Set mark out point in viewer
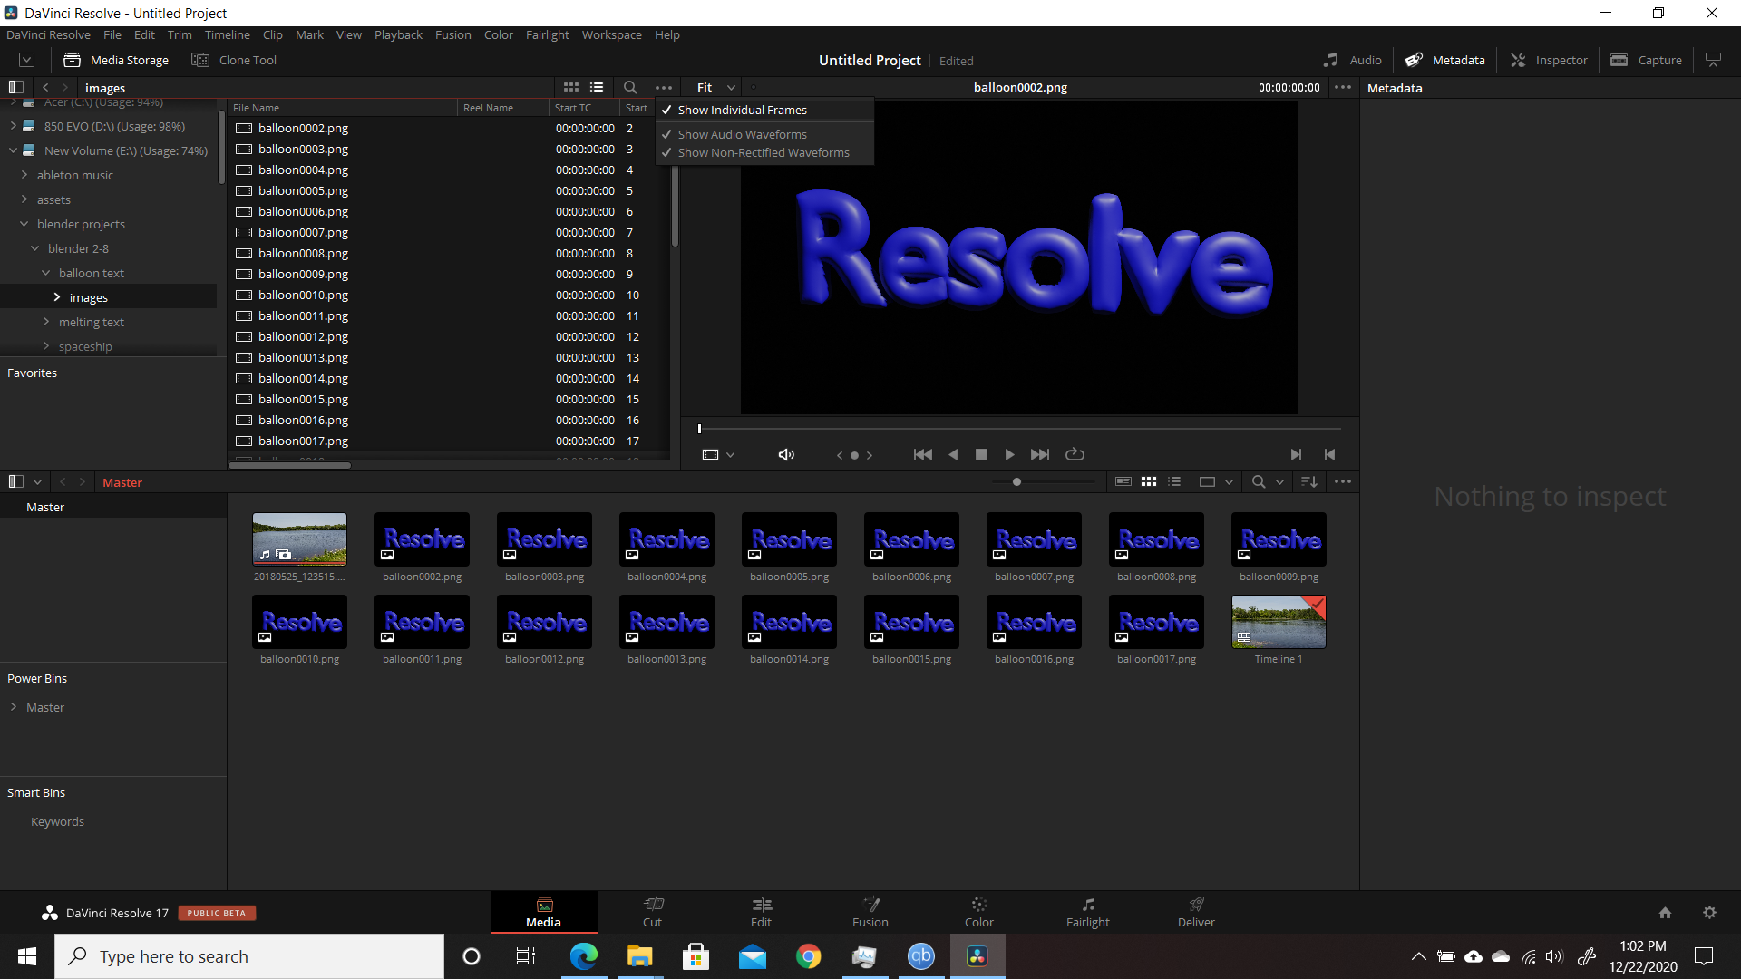The height and width of the screenshot is (979, 1741). pos(1329,454)
